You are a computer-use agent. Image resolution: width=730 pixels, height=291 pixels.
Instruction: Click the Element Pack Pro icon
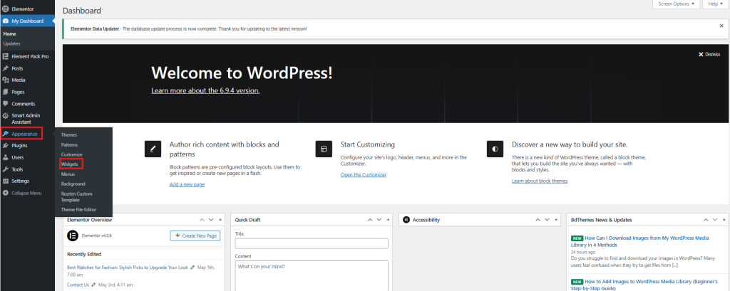coord(6,56)
